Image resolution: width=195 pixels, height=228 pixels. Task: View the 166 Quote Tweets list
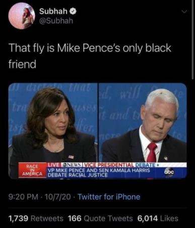pos(100,218)
